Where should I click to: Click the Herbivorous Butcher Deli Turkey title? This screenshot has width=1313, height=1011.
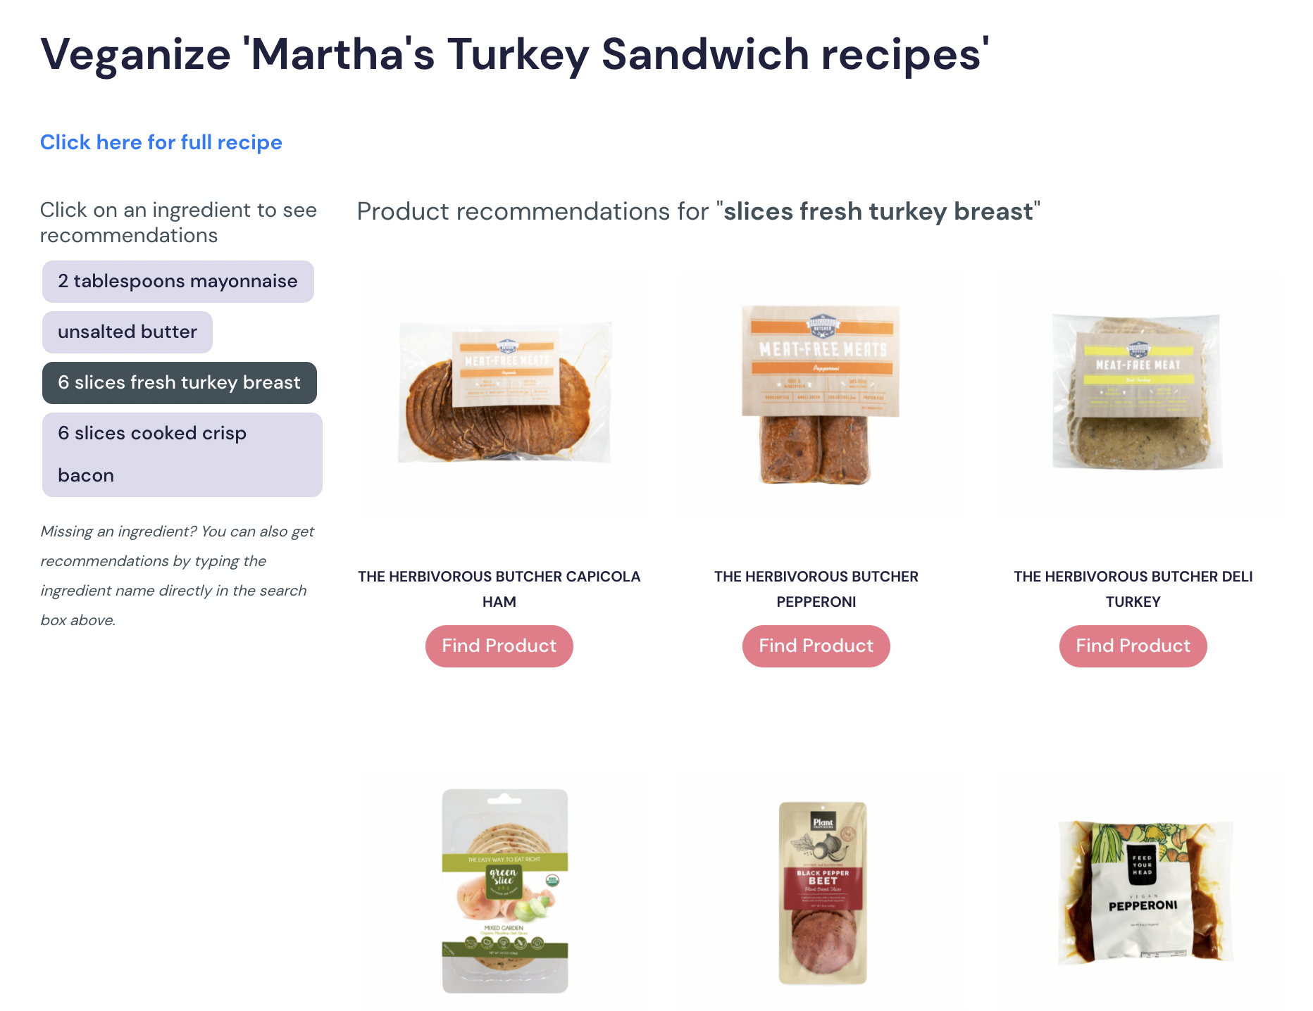(1133, 589)
